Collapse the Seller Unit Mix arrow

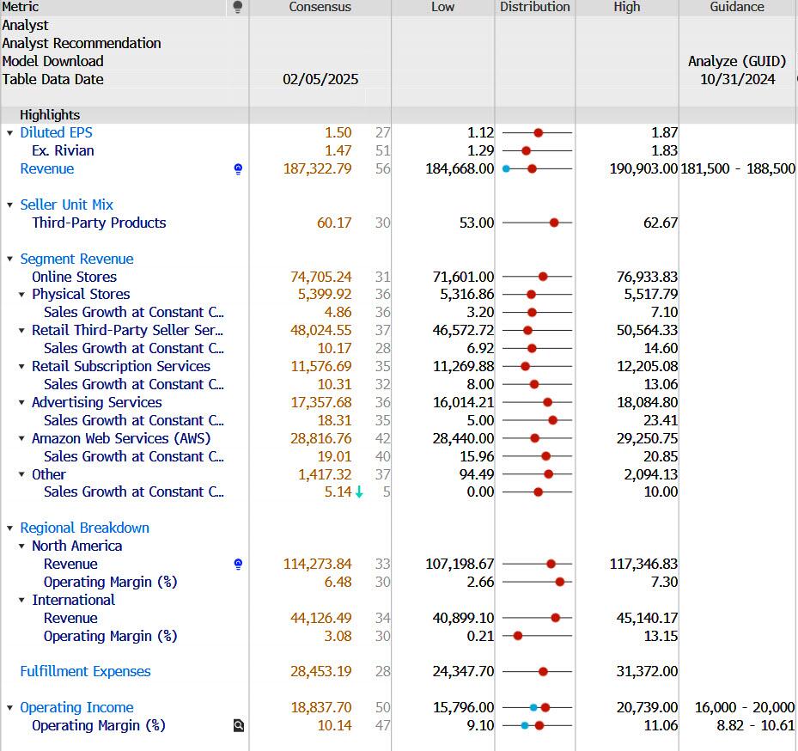10,205
